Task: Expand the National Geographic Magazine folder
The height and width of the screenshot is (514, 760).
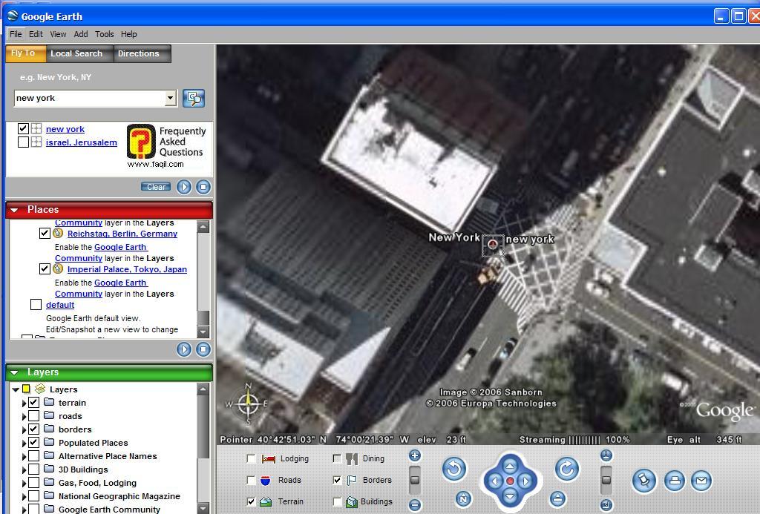Action: [x=24, y=496]
